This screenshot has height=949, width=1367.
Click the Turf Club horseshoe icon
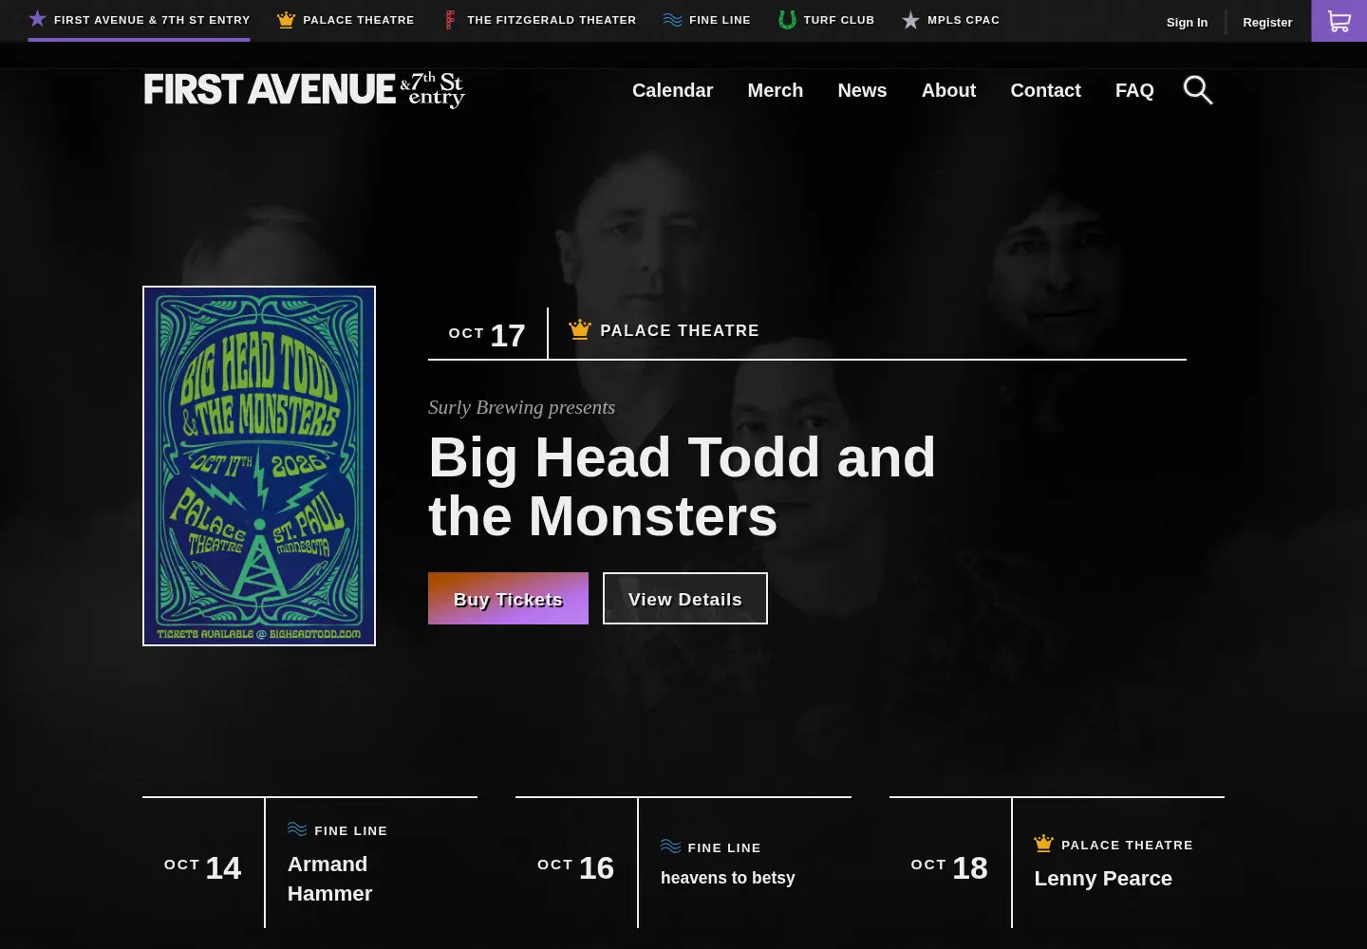pos(786,20)
